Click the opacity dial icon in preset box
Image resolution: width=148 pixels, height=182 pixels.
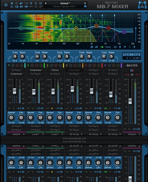[x=85, y=6]
